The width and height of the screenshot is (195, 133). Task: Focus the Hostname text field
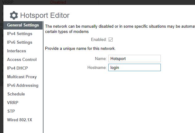(x=134, y=67)
